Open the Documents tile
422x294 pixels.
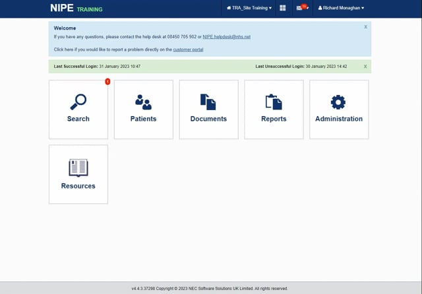coord(208,109)
